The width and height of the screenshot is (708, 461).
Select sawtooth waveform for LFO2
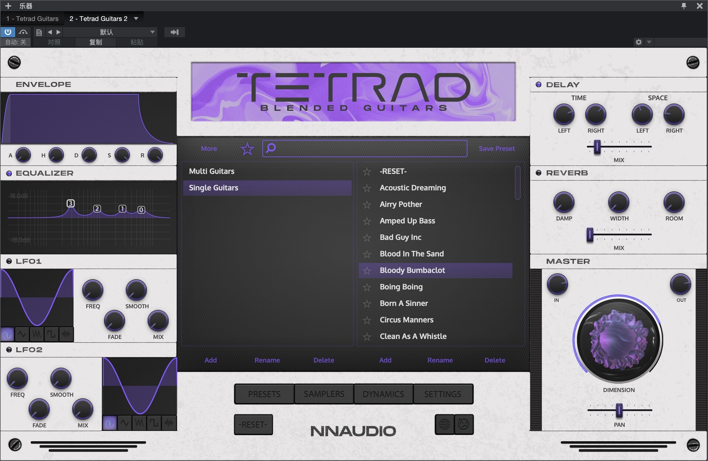tap(139, 423)
